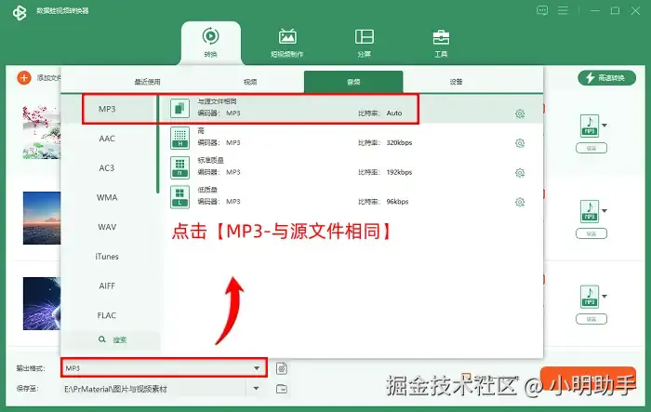The image size is (651, 412).
Task: Click third file's MP3 output format icon
Action: coord(590,297)
